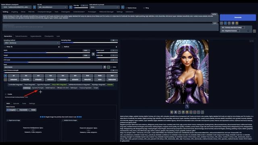
Task: Adjust the Sampling steps slider
Action: [x=89, y=43]
